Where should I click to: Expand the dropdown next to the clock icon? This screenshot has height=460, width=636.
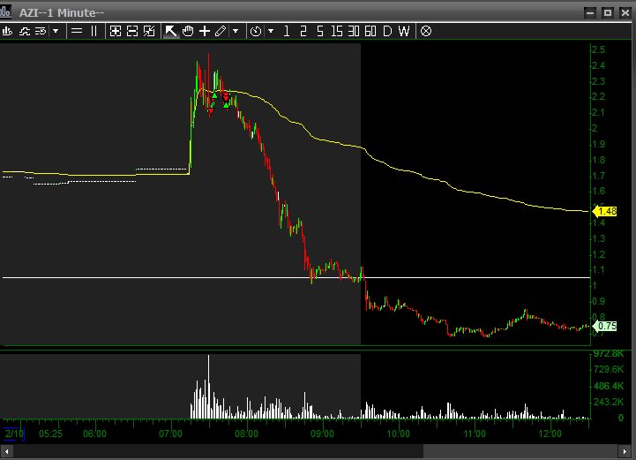(x=271, y=31)
